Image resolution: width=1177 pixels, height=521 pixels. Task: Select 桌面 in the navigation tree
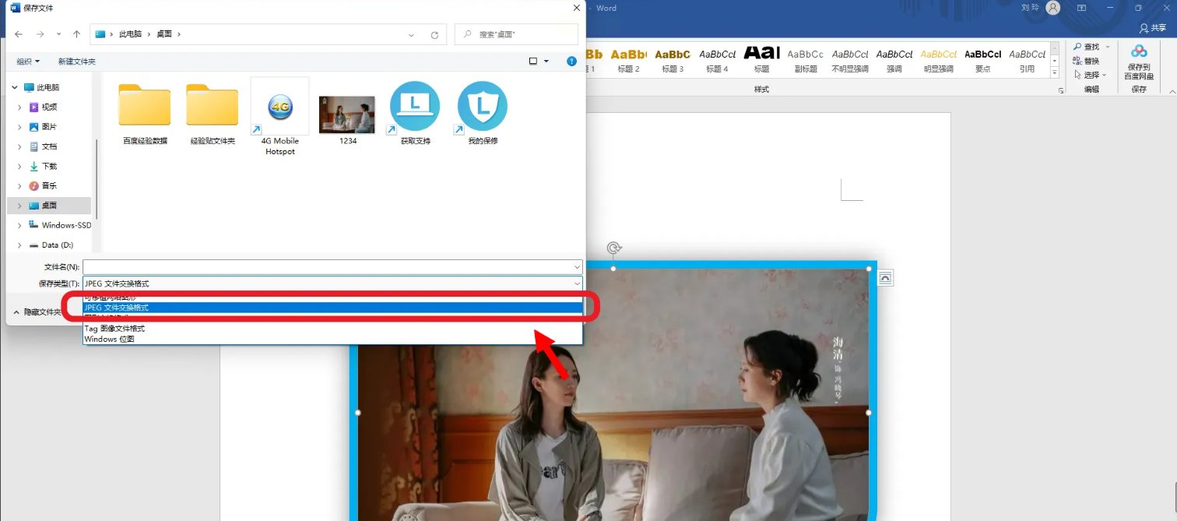(x=49, y=206)
